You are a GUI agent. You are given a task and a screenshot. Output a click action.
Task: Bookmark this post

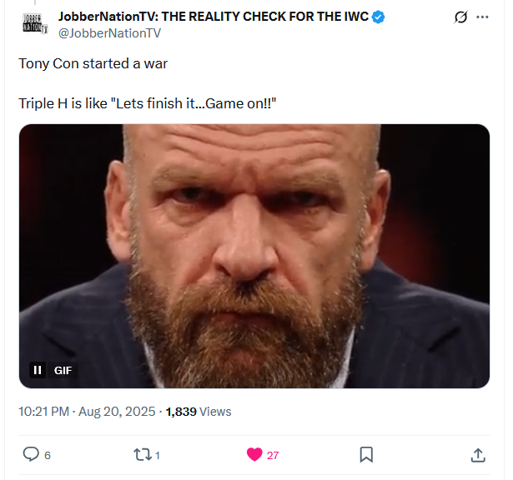click(366, 454)
